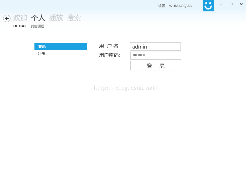
Task: Open the 欢迎 tab
Action: pos(20,18)
